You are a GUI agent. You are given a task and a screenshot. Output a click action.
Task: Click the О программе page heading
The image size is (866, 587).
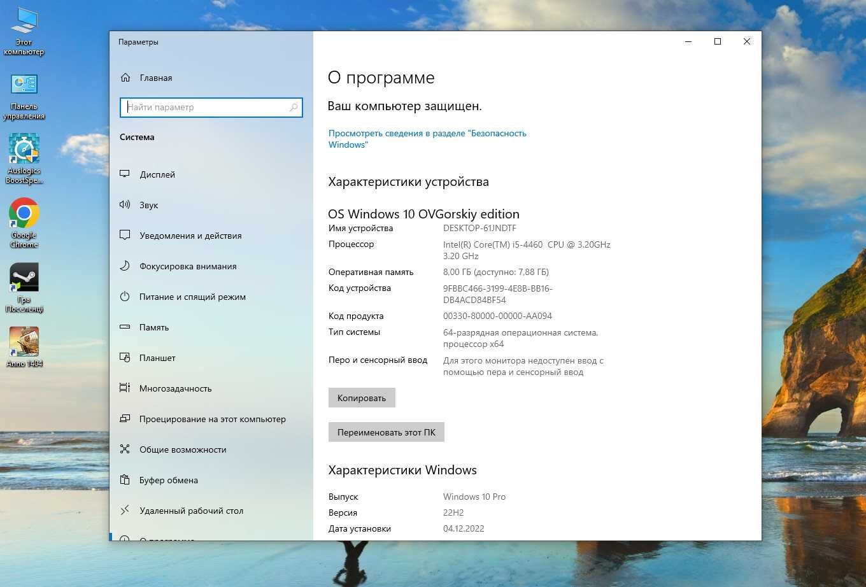coord(381,78)
